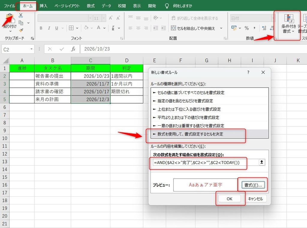Expand the Borders dropdown arrow
Image resolution: width=307 pixels, height=228 pixels.
(77, 28)
